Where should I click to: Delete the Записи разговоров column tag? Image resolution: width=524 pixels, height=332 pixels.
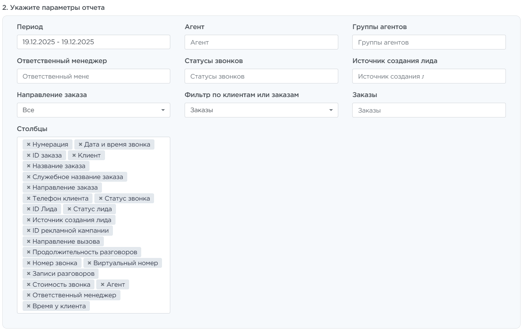point(28,274)
